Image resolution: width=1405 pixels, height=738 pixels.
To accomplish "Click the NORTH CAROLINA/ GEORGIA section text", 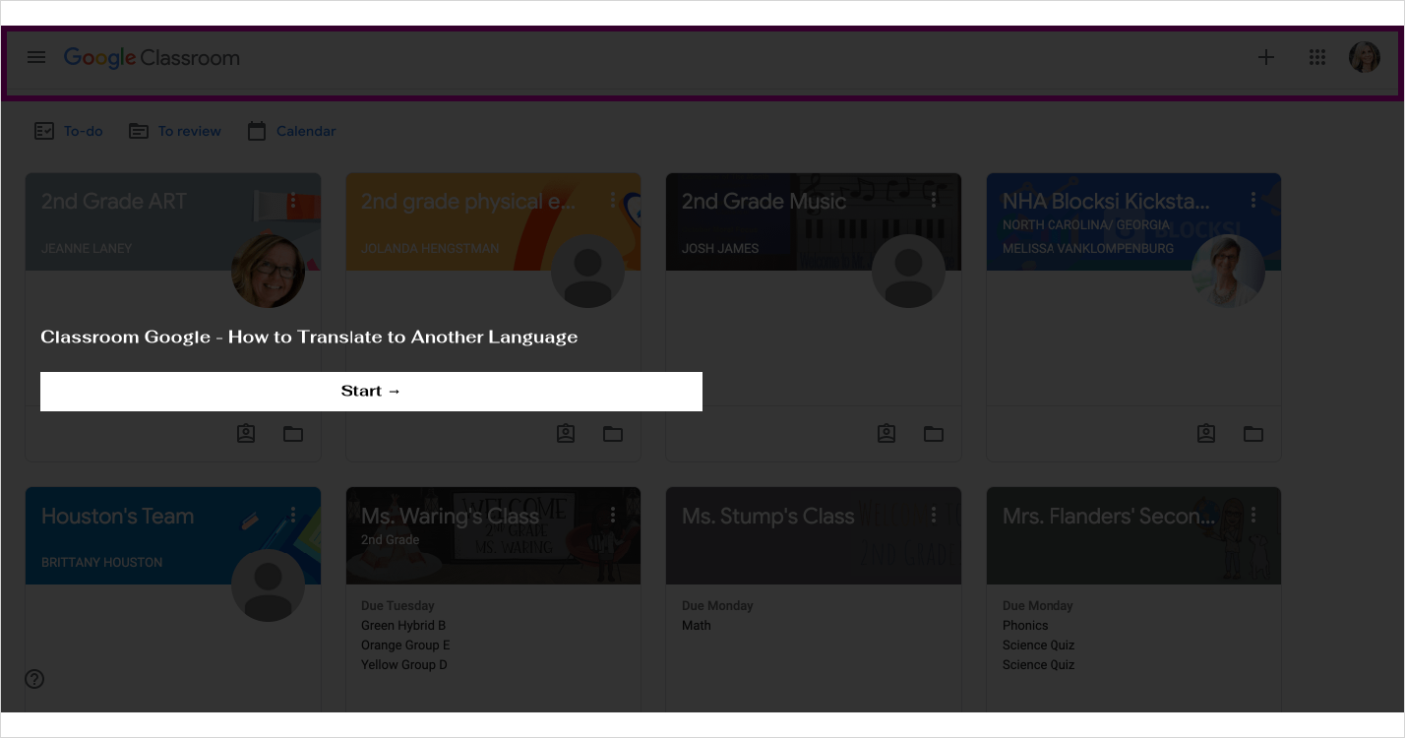I will (1086, 224).
